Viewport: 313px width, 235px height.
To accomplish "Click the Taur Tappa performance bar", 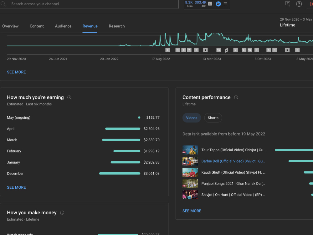I will 294,150.
